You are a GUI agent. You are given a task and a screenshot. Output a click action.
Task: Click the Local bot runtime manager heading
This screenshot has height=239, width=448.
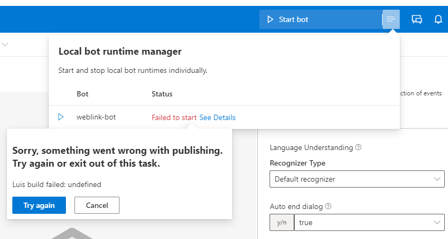120,51
